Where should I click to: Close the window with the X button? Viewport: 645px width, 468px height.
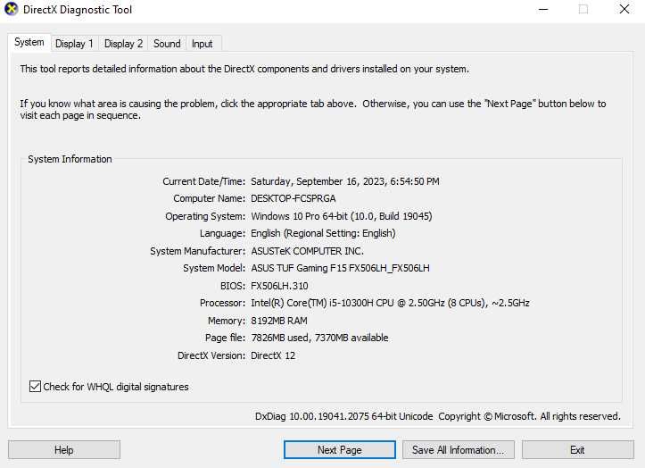624,10
